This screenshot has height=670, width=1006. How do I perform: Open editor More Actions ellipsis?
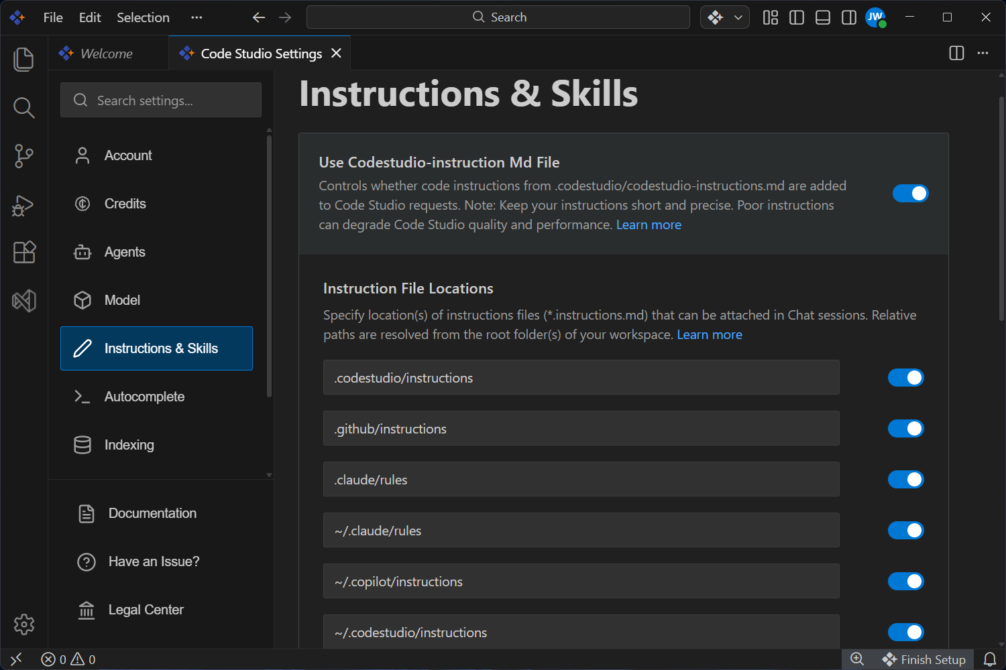(983, 53)
